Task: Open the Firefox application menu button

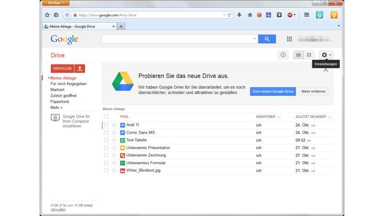Action: coord(56,3)
